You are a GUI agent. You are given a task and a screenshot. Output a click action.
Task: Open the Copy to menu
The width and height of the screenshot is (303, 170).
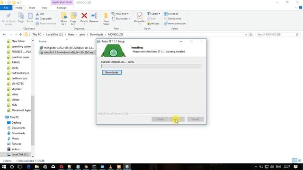click(x=73, y=19)
